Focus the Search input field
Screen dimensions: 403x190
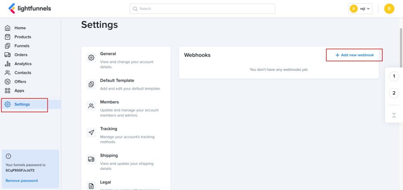pyautogui.click(x=202, y=9)
